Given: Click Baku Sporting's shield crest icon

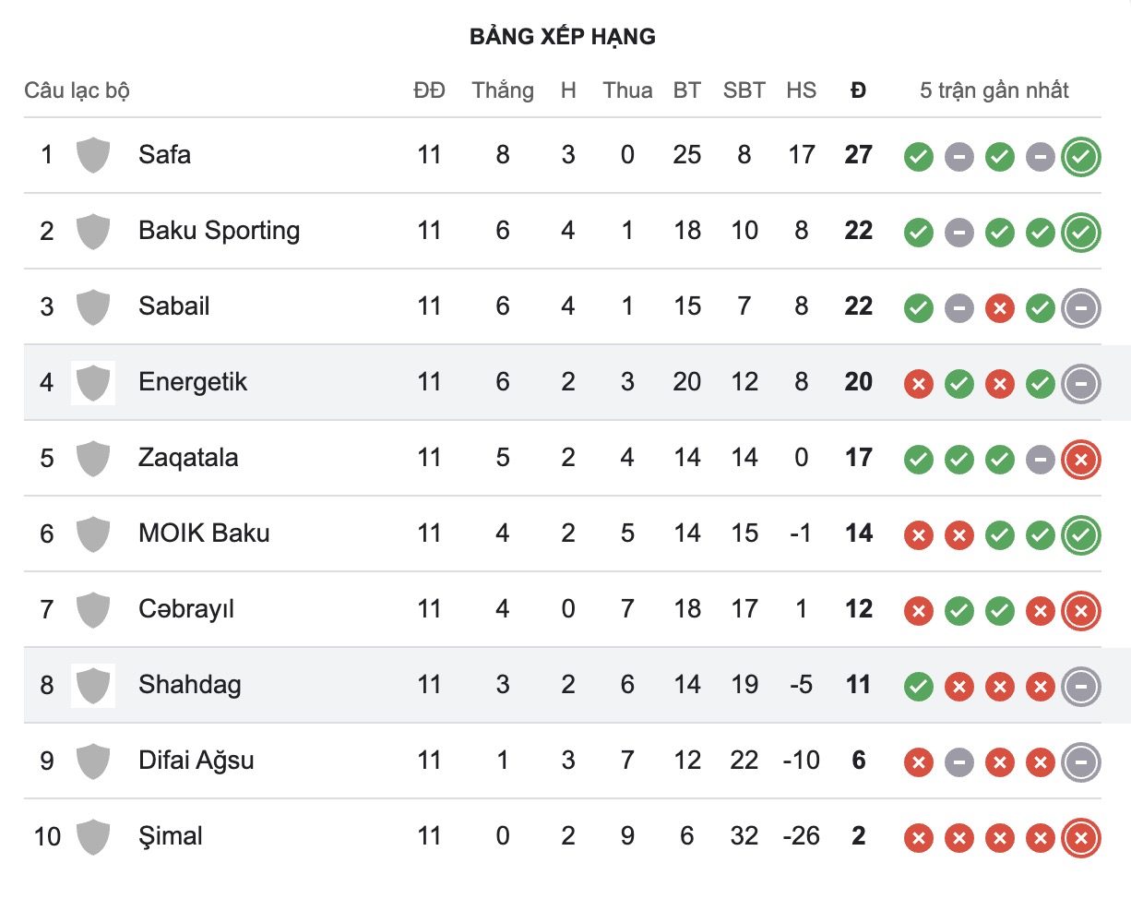Looking at the screenshot, I should (93, 231).
